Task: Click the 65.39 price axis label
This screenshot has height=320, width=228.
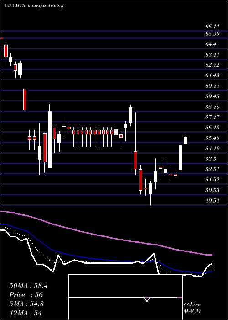Action: click(x=212, y=33)
